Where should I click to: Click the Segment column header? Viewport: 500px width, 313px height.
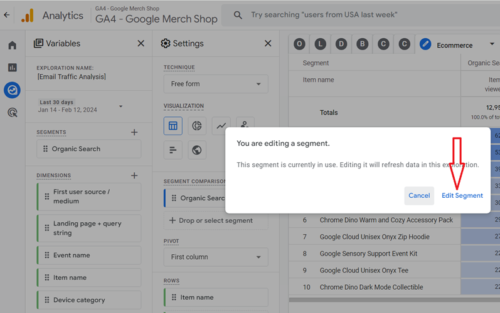tap(316, 63)
